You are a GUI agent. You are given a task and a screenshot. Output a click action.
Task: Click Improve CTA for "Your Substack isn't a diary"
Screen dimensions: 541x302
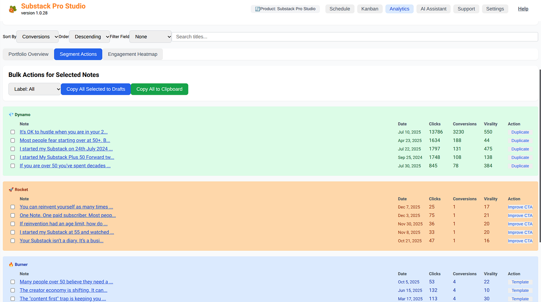click(x=520, y=241)
